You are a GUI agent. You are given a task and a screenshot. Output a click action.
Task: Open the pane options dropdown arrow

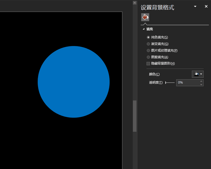(195, 6)
